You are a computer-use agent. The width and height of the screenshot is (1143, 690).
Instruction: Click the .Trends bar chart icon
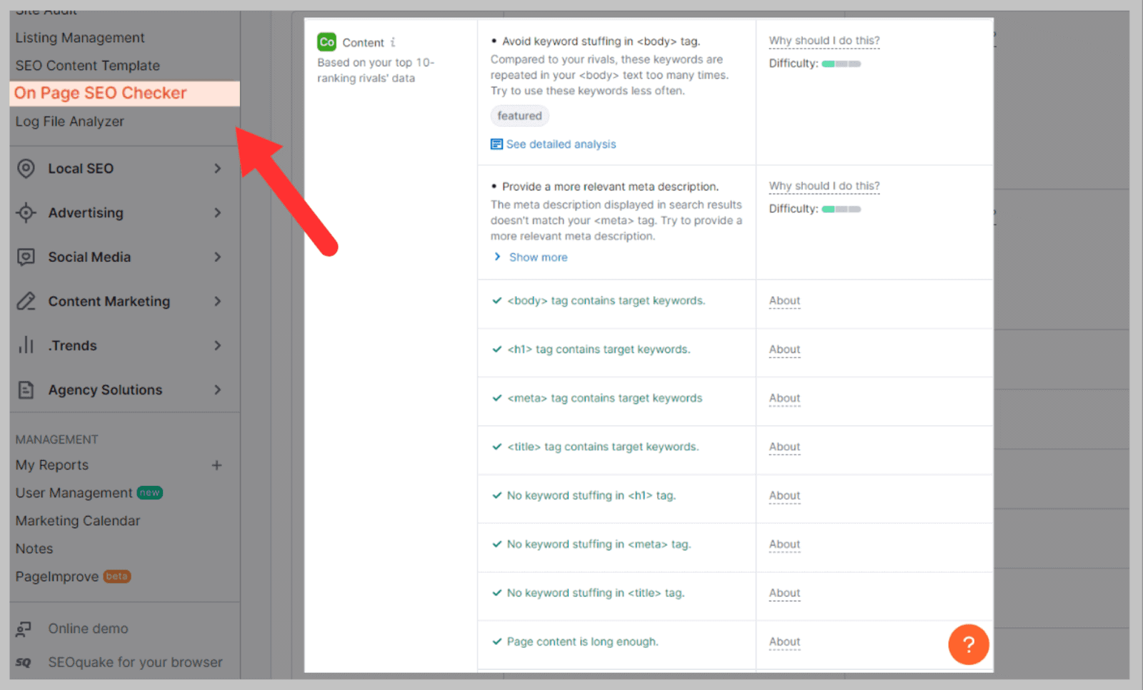click(x=26, y=345)
